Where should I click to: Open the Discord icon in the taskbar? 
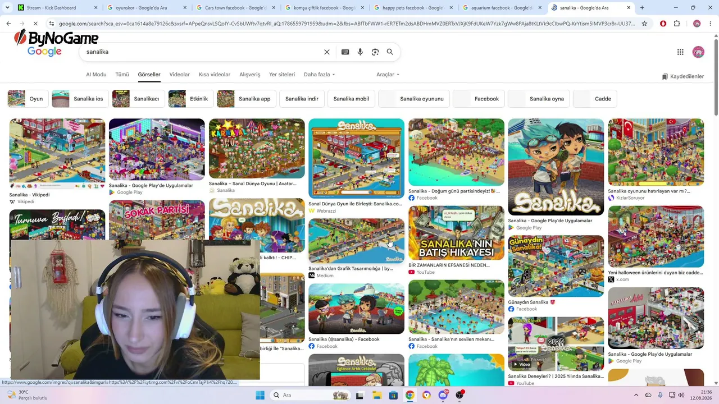pos(443,395)
